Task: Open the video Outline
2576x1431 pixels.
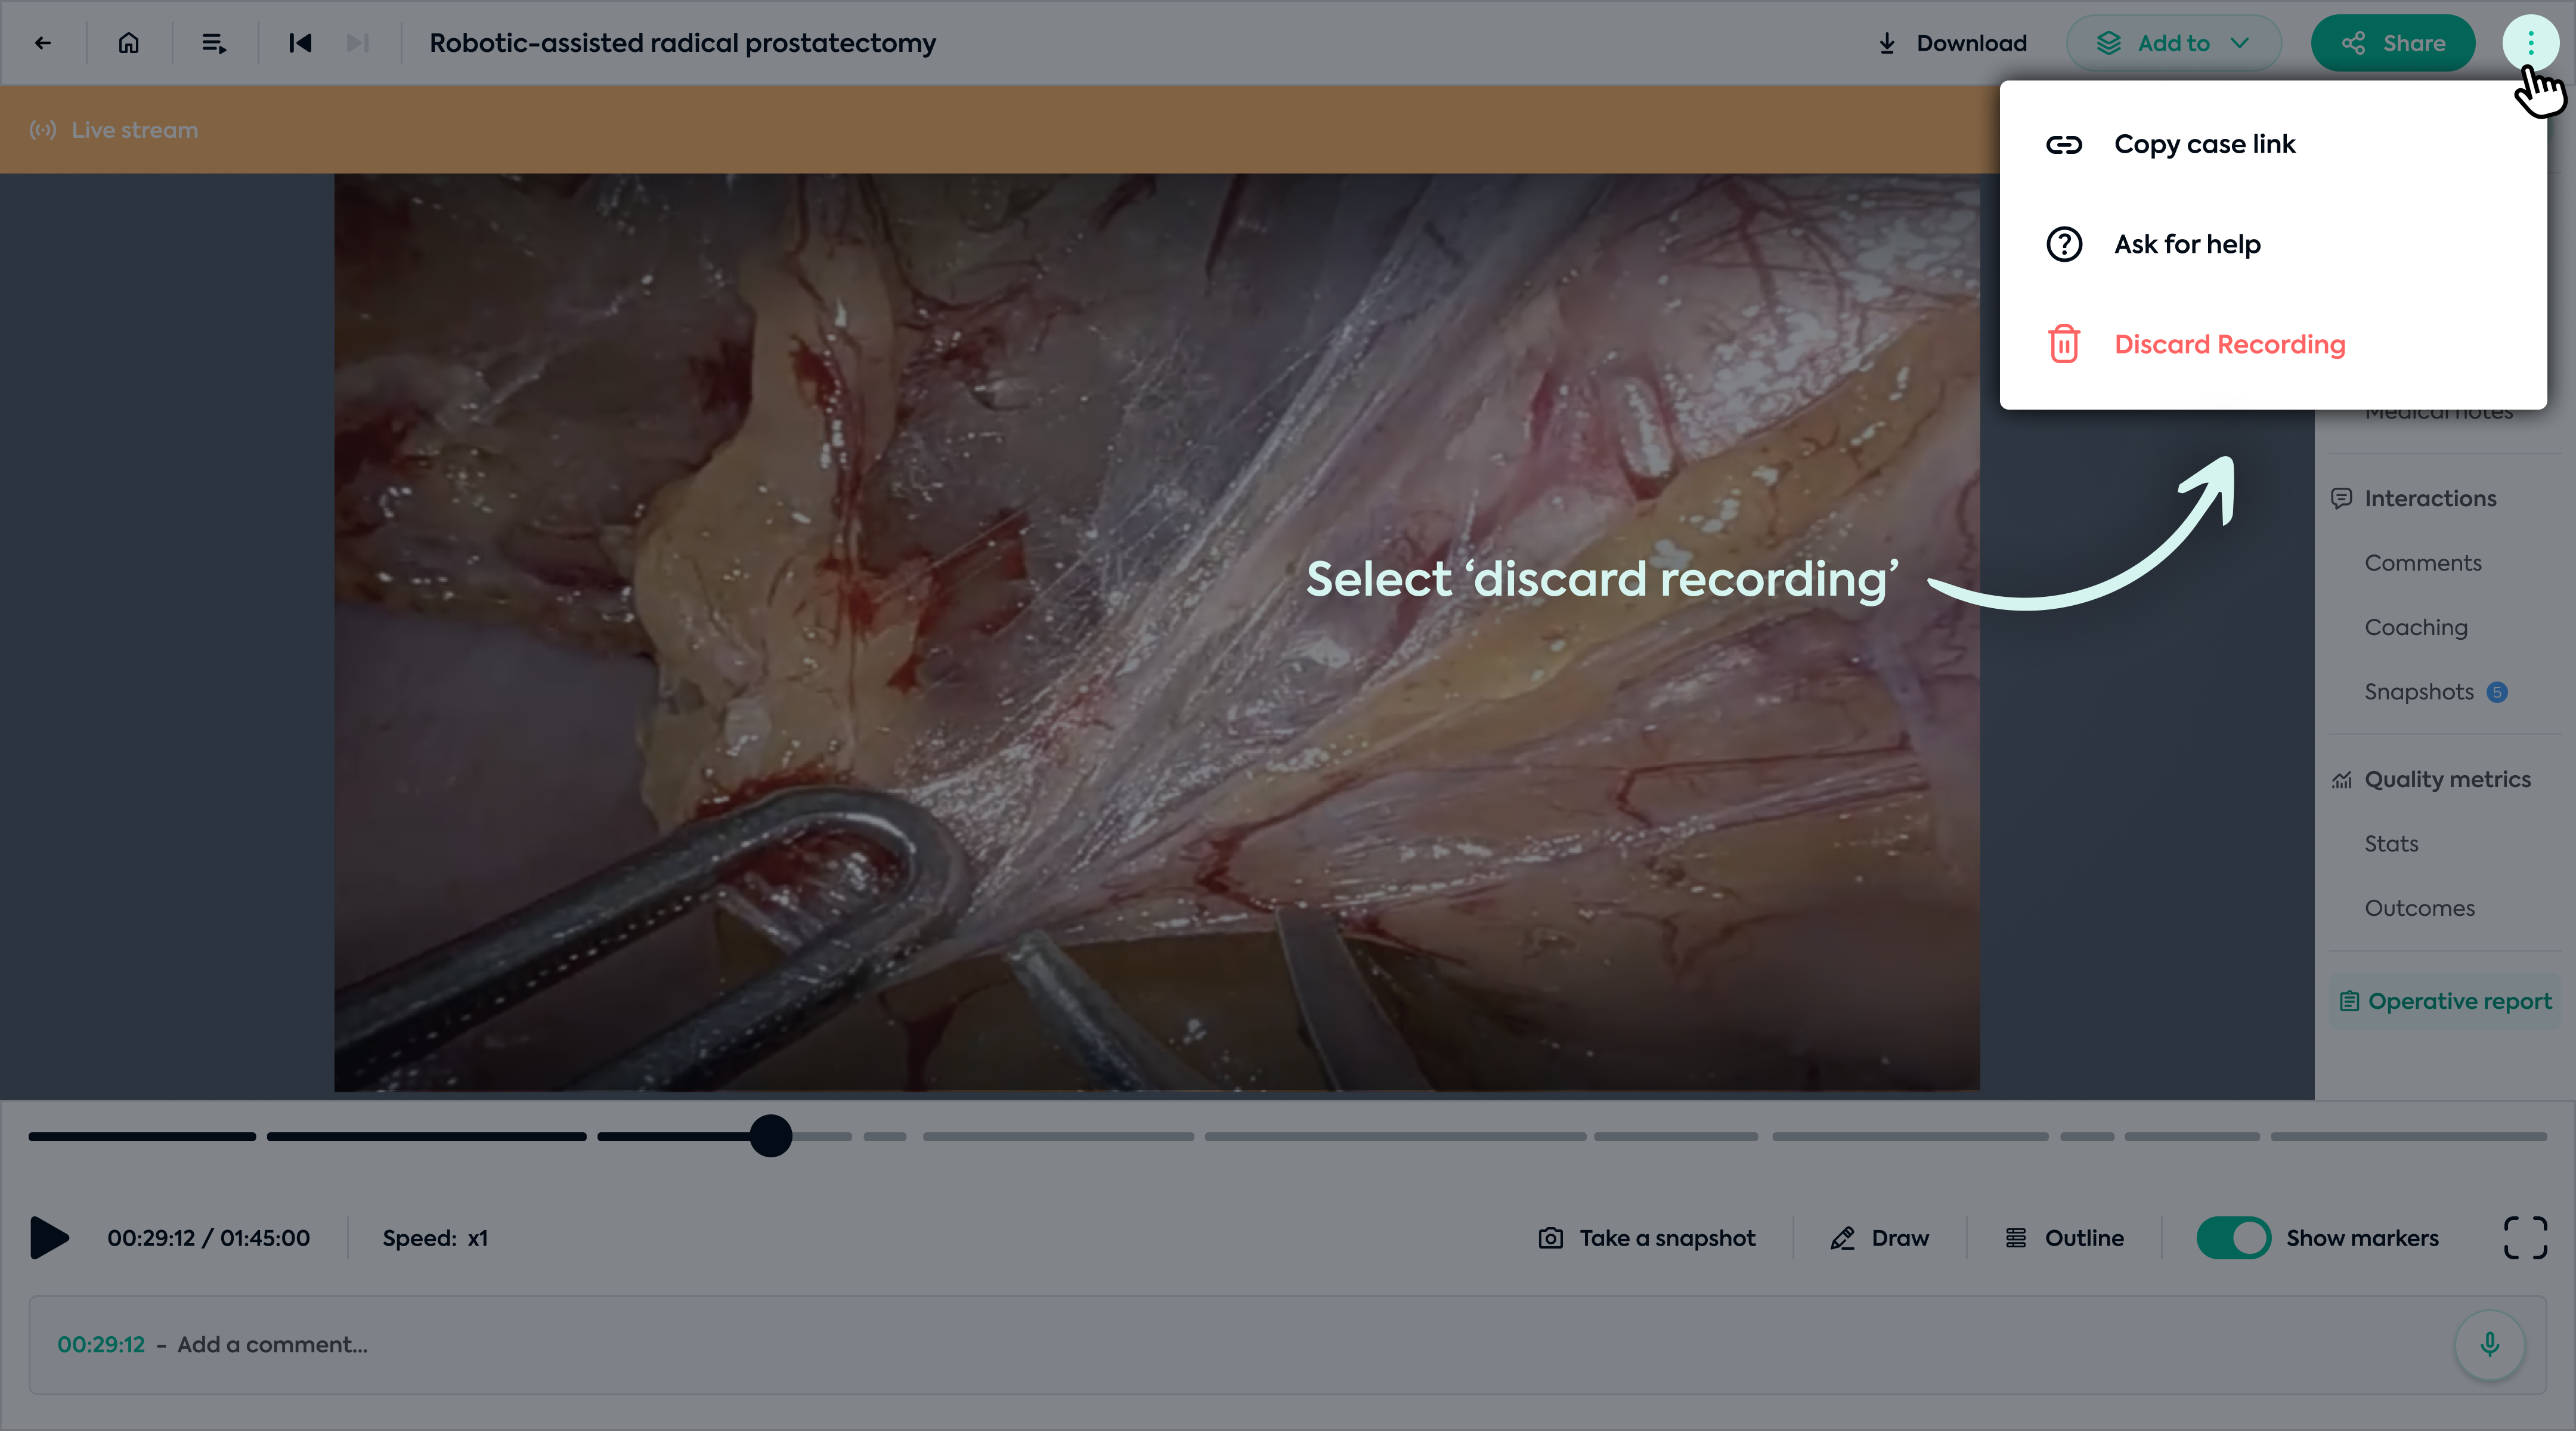Action: click(2064, 1238)
